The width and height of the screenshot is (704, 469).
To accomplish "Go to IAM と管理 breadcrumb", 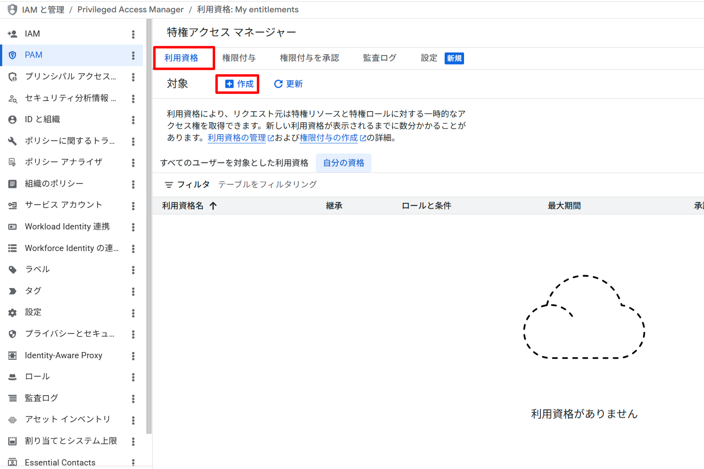I will (x=43, y=10).
